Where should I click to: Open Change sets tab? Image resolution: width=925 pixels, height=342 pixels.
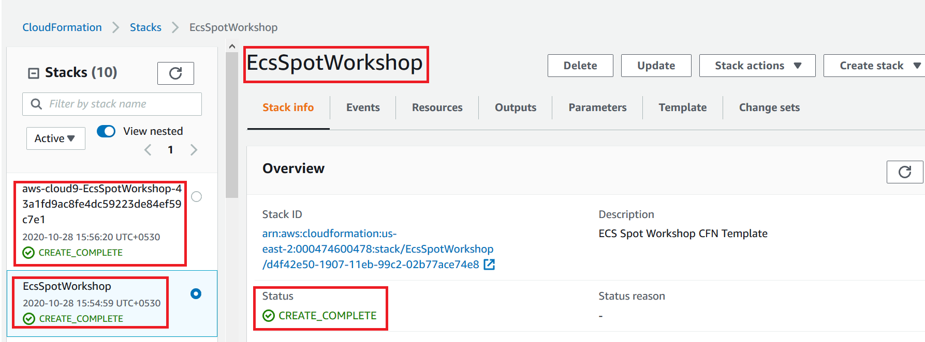(x=769, y=107)
